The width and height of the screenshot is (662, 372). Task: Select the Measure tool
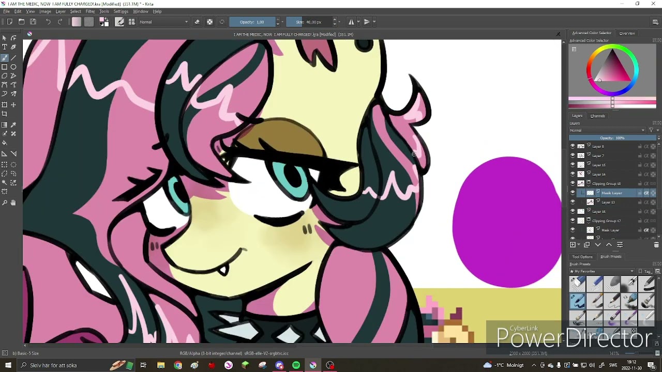pyautogui.click(x=13, y=153)
